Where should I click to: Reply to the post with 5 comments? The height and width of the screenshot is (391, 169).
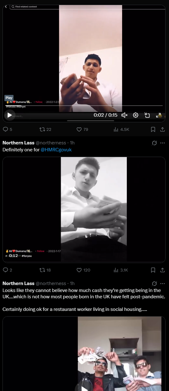click(7, 129)
